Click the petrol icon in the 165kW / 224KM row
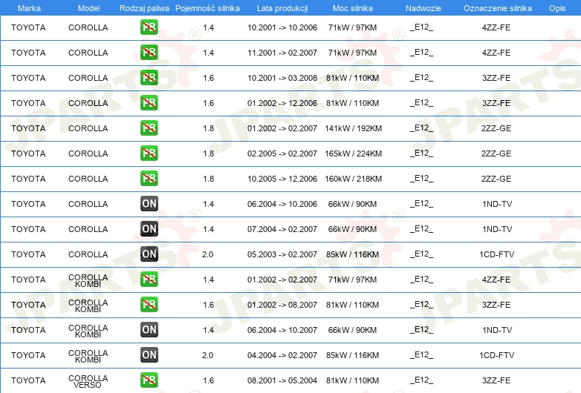The width and height of the screenshot is (581, 393). click(x=149, y=153)
